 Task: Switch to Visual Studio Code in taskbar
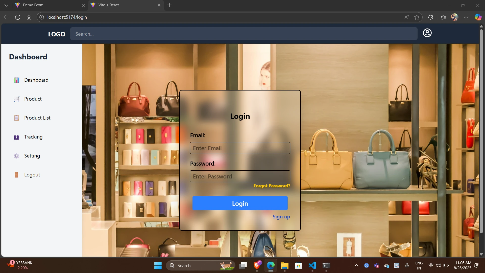coord(312,265)
